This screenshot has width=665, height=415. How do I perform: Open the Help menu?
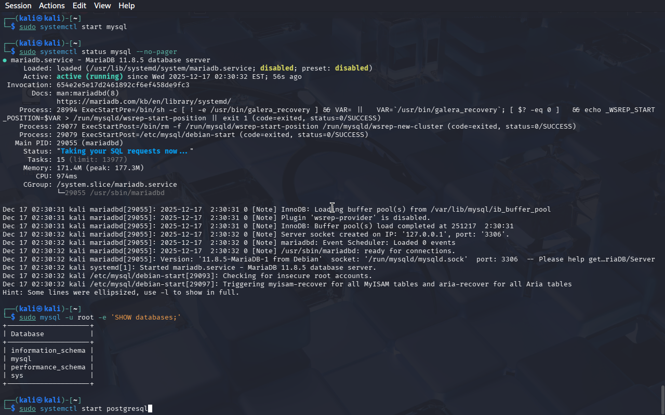point(126,6)
